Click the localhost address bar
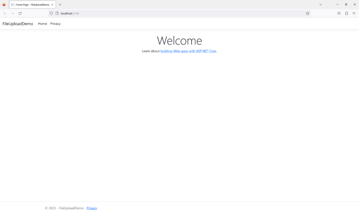 coord(178,13)
